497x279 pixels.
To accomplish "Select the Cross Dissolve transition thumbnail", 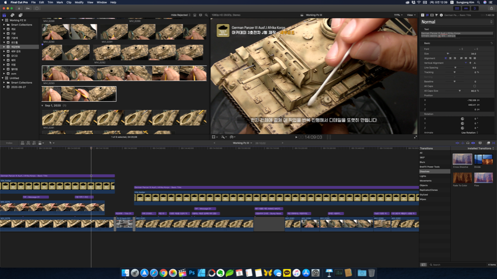I will tap(462, 159).
